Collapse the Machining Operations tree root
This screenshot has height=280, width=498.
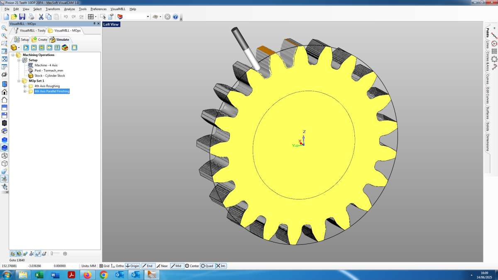(13, 55)
